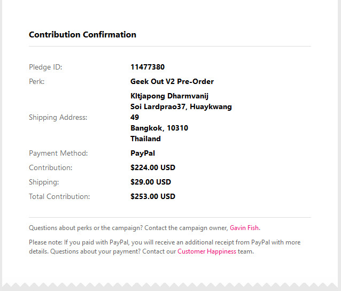This screenshot has height=291, width=341.
Task: Click the Perk label
Action: pyautogui.click(x=36, y=82)
